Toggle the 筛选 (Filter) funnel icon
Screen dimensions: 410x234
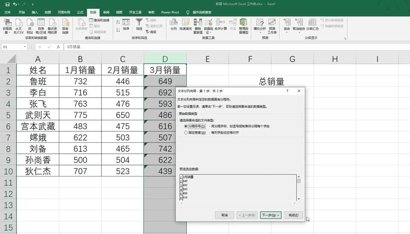(139, 24)
